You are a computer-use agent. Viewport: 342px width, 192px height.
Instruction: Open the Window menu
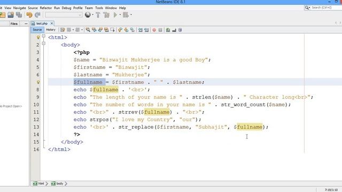[x=111, y=8]
